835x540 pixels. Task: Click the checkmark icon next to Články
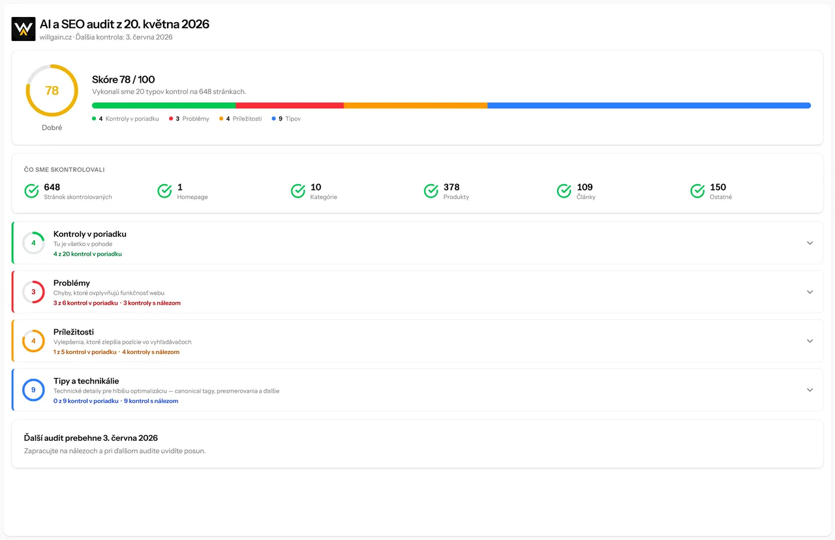pyautogui.click(x=564, y=191)
